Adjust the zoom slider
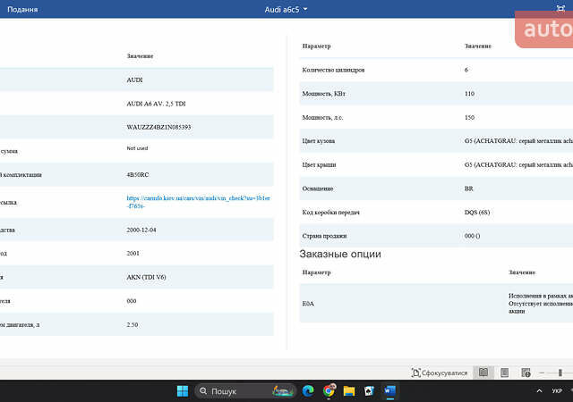This screenshot has height=402, width=573. coord(560,373)
